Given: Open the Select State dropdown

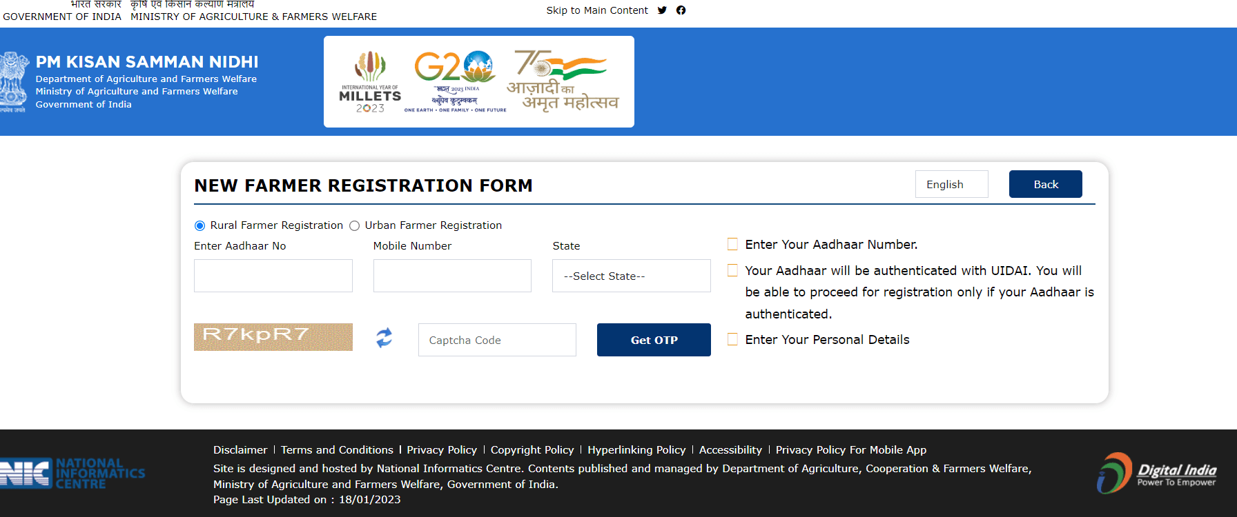Looking at the screenshot, I should [x=632, y=276].
